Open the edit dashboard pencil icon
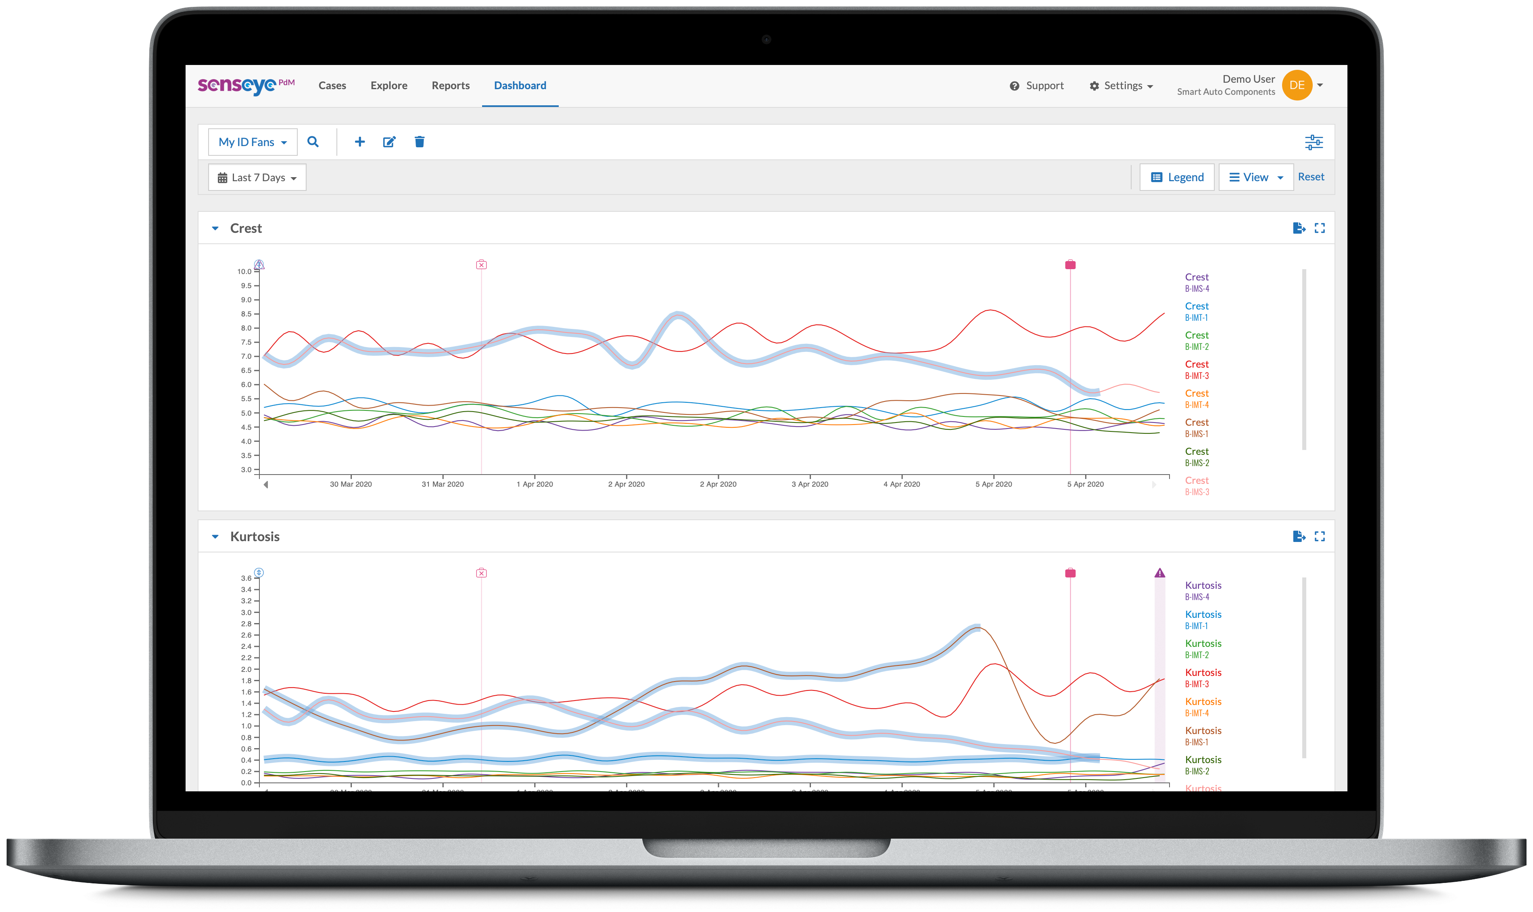1533x912 pixels. [x=389, y=142]
